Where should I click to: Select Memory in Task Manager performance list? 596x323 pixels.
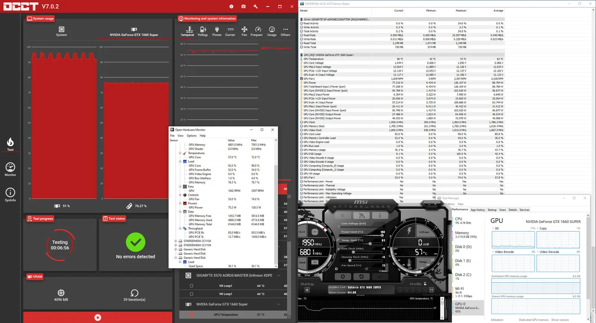pos(467,234)
